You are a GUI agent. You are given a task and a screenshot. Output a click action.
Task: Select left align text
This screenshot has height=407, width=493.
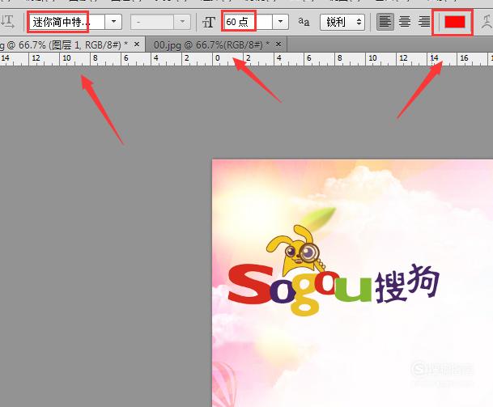click(x=385, y=22)
